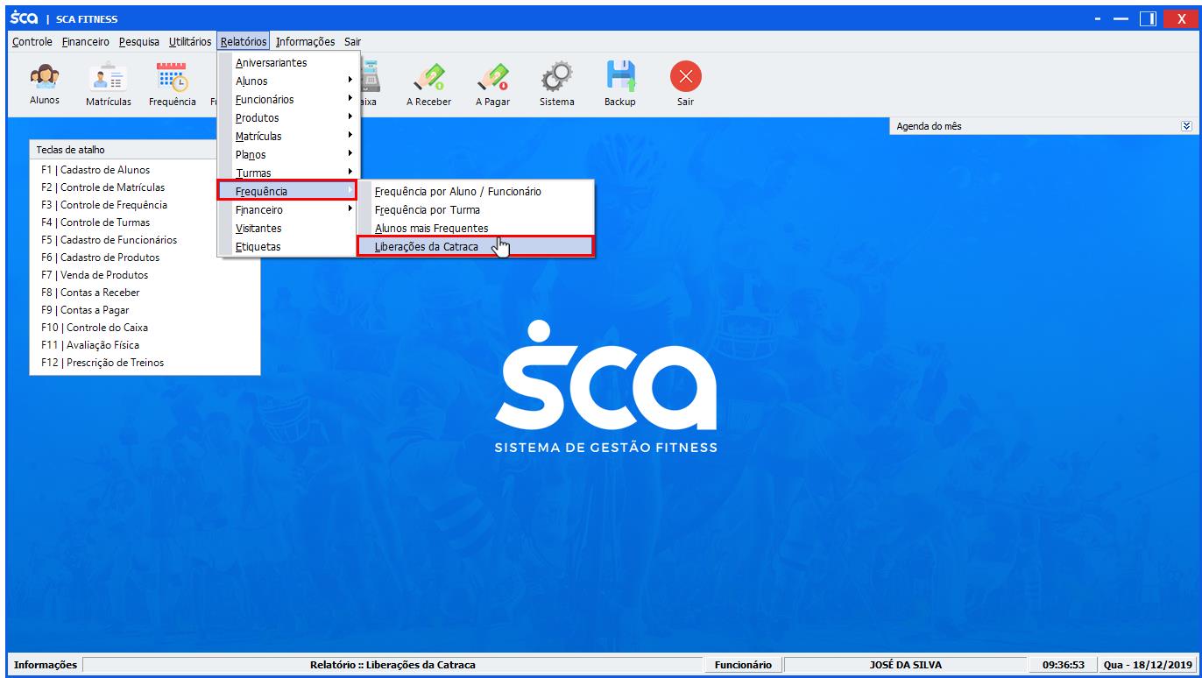Expand the Agenda do mês panel chevron
Image resolution: width=1202 pixels, height=678 pixels.
point(1186,126)
